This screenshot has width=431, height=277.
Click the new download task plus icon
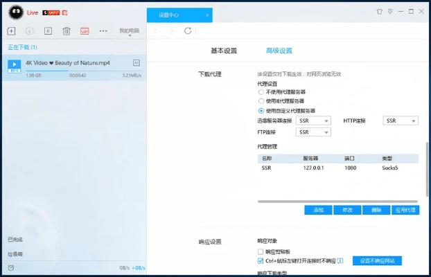[11, 30]
